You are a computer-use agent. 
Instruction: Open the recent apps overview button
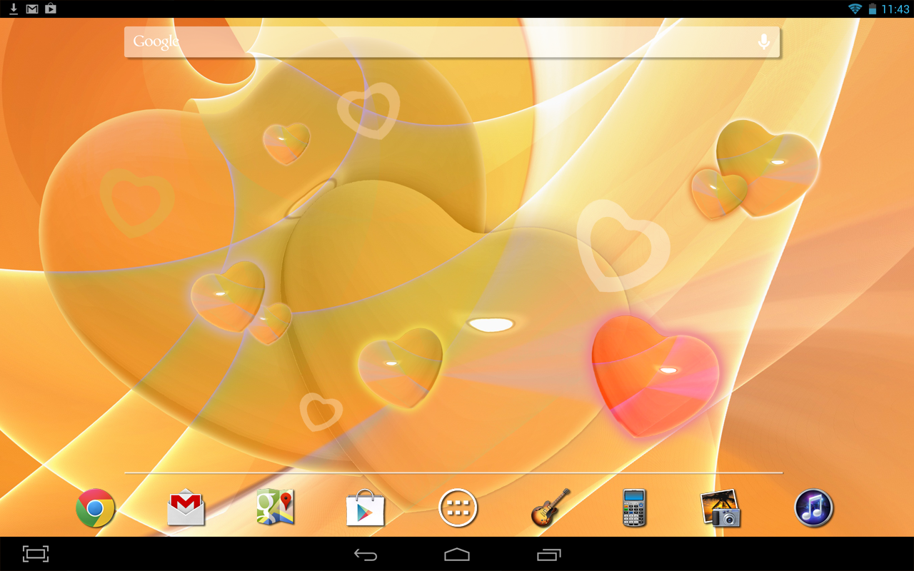pos(549,555)
